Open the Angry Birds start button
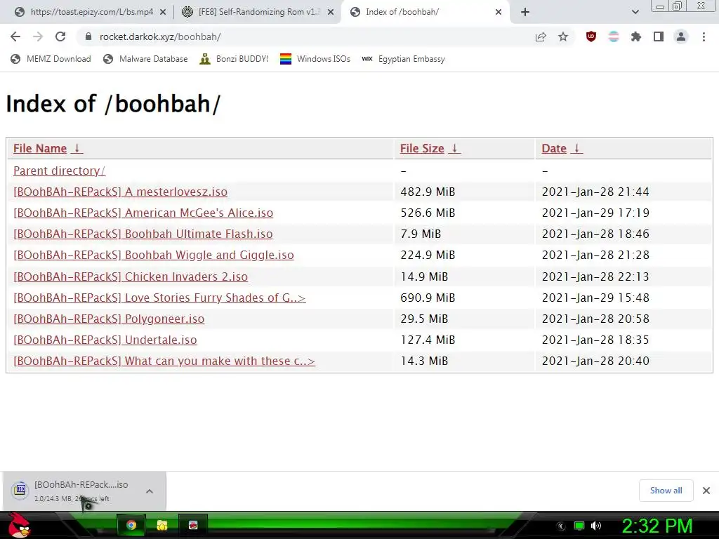719x539 pixels. pos(19,525)
